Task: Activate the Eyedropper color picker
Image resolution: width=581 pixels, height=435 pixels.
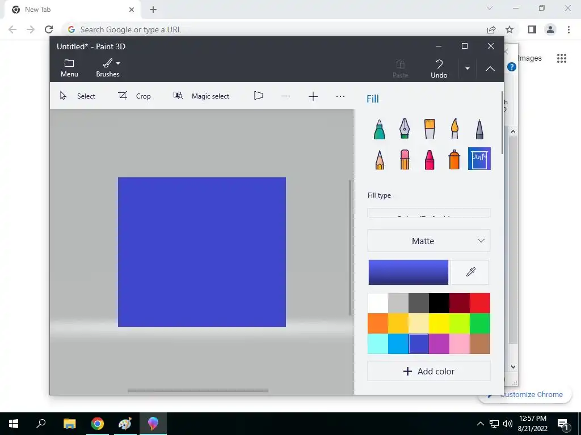Action: coord(470,272)
